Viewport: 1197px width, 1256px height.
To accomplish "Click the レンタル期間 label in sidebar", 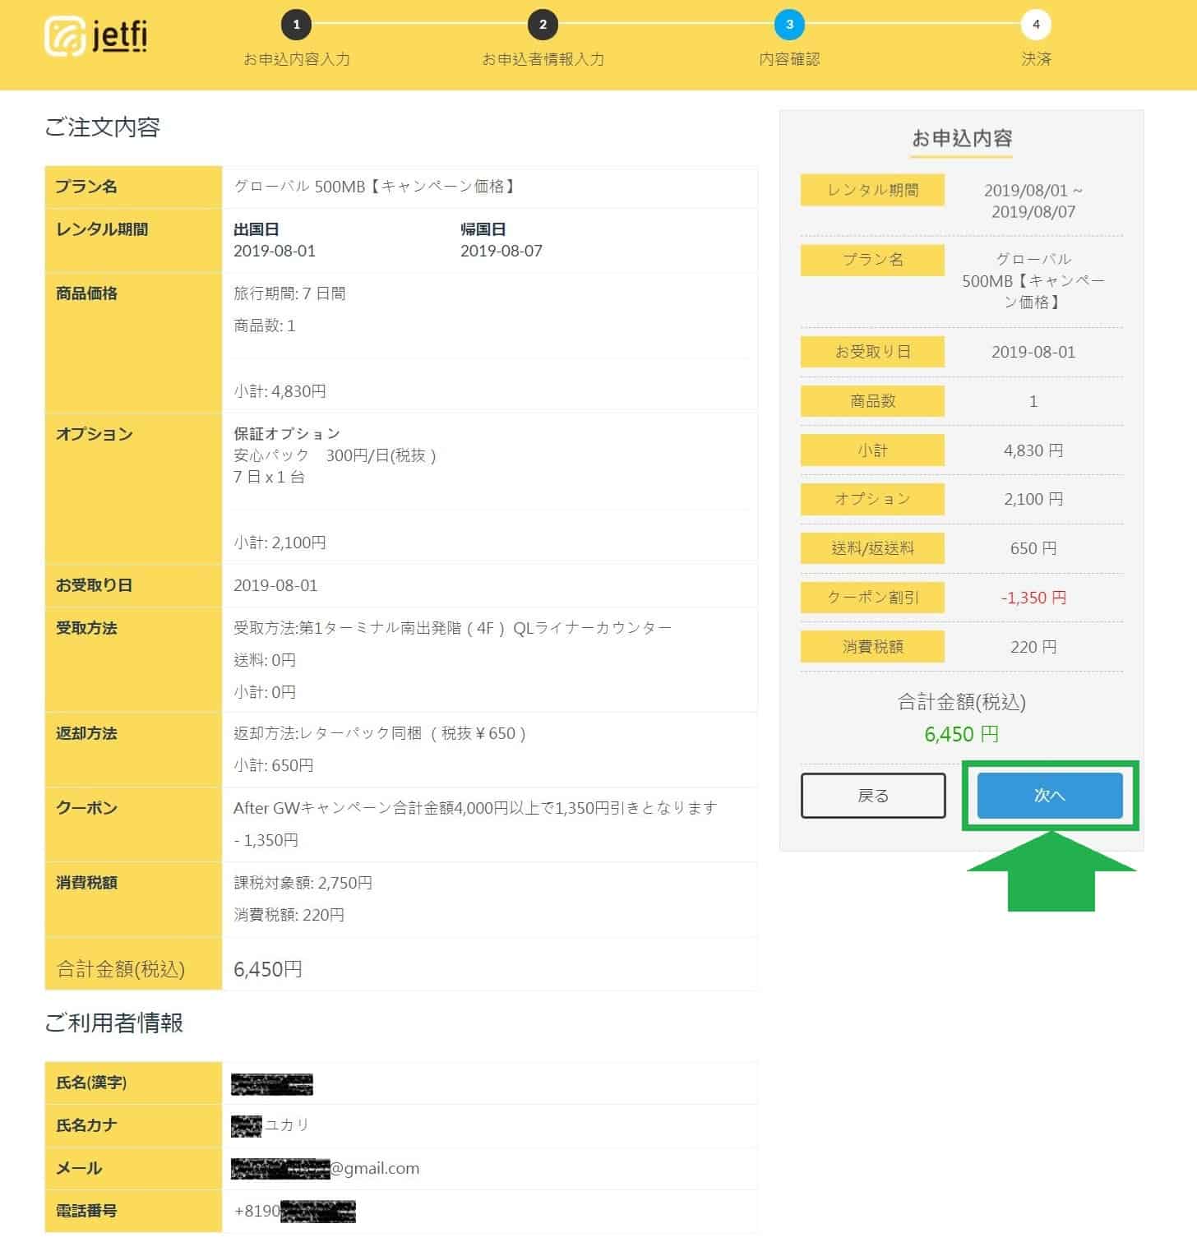I will point(872,190).
